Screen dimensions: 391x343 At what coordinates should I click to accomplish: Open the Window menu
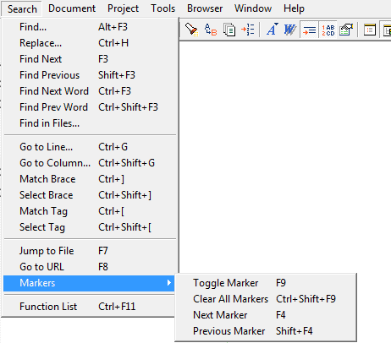(x=253, y=8)
